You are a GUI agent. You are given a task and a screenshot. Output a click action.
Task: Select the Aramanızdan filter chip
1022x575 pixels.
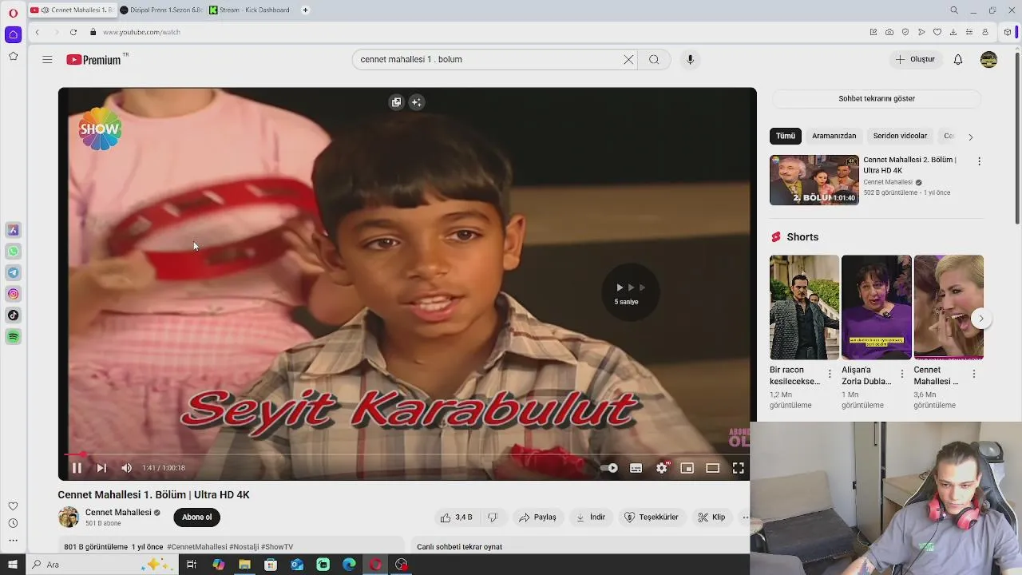834,136
